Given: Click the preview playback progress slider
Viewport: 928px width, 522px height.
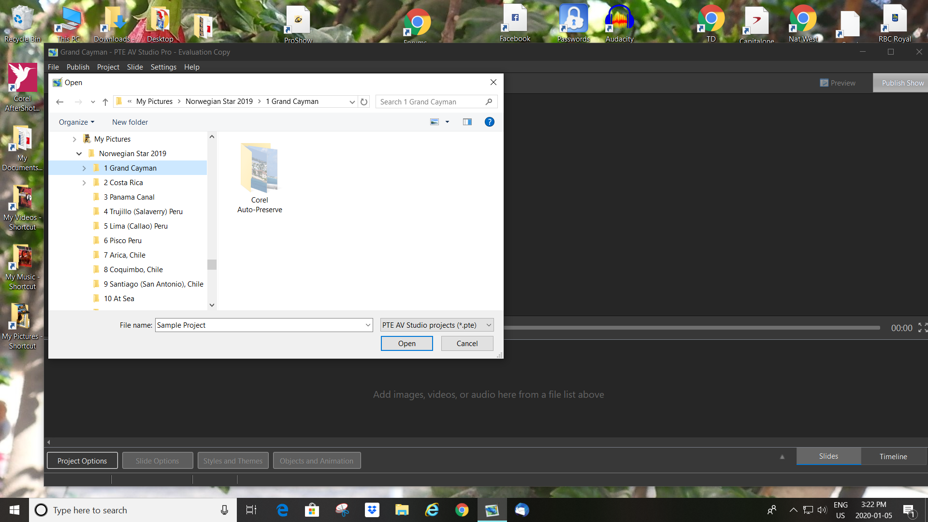Looking at the screenshot, I should [691, 328].
